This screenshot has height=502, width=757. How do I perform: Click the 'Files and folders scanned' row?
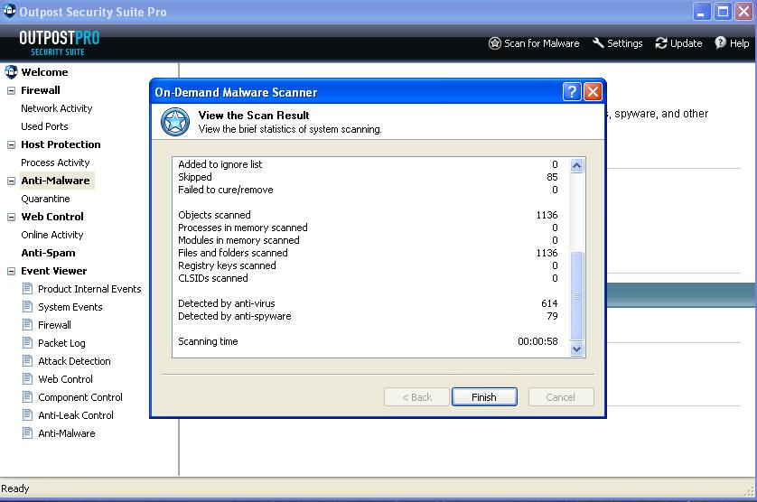click(x=368, y=253)
